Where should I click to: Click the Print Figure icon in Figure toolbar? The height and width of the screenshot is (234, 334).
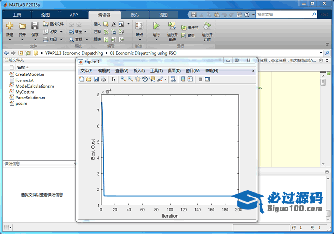coord(103,79)
